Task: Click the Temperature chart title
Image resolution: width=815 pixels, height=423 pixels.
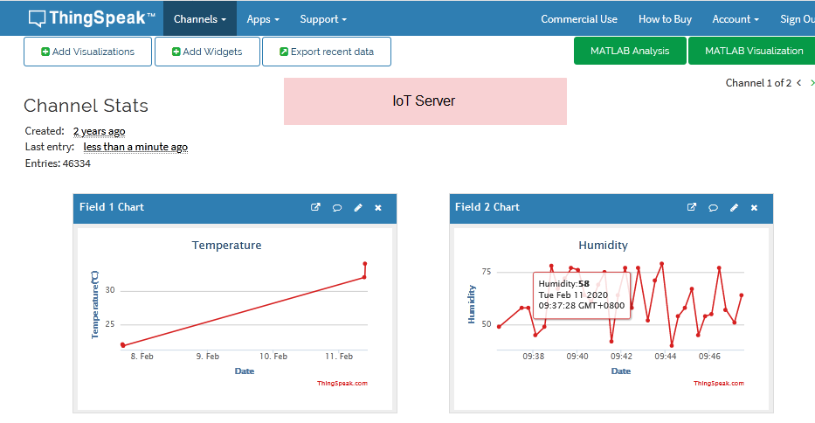Action: [226, 245]
